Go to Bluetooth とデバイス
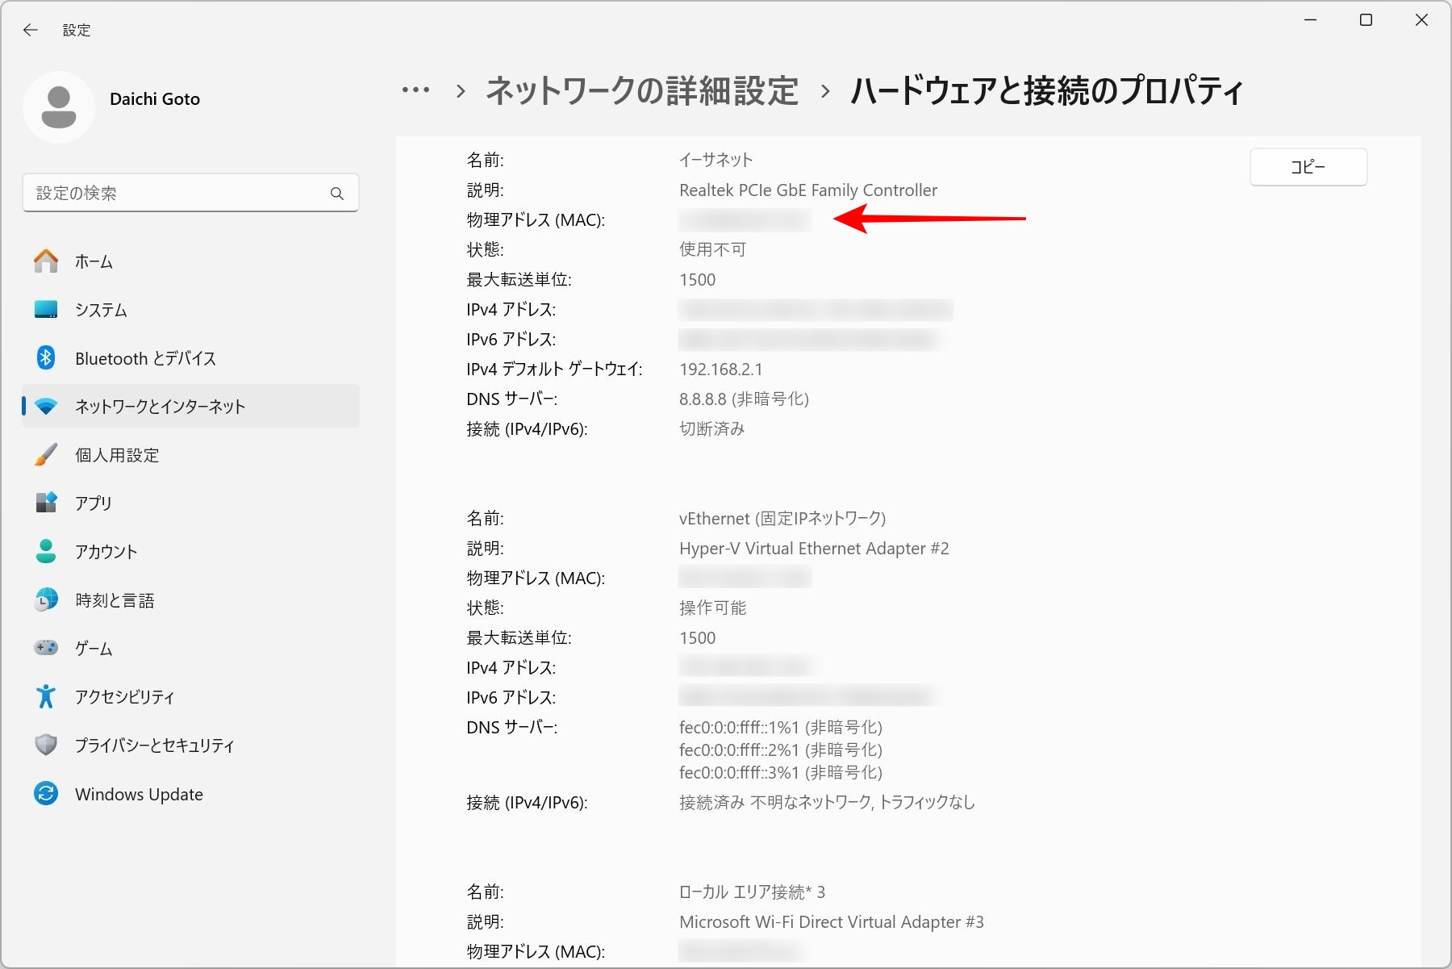1452x969 pixels. pos(190,358)
